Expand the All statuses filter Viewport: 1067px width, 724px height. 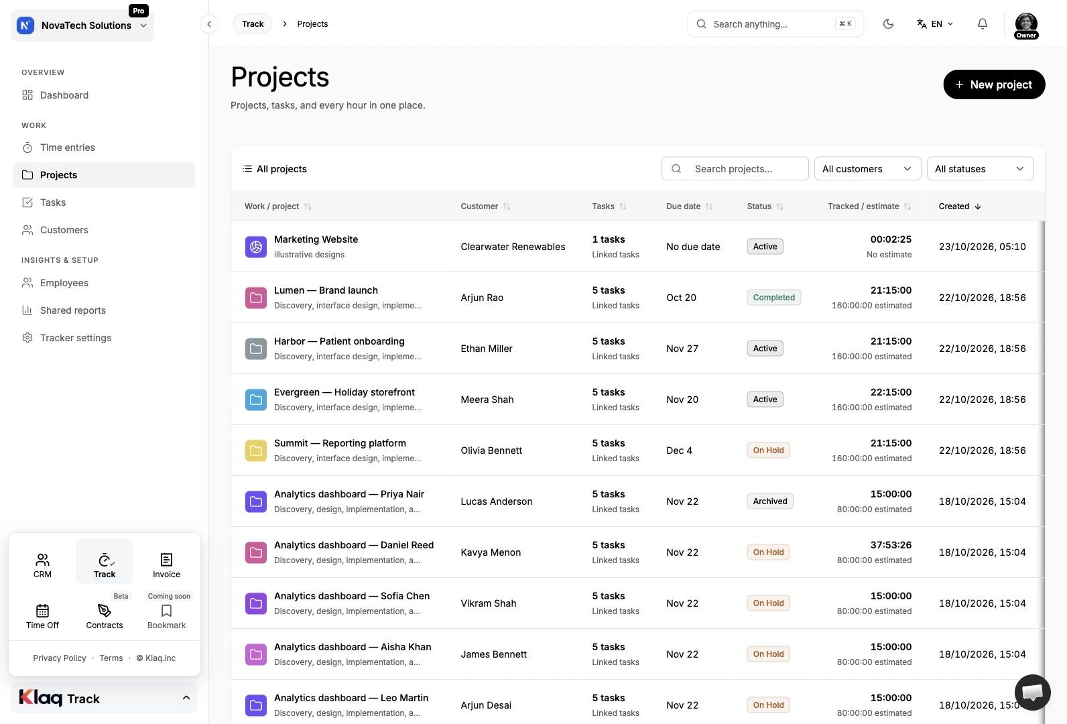tap(980, 169)
